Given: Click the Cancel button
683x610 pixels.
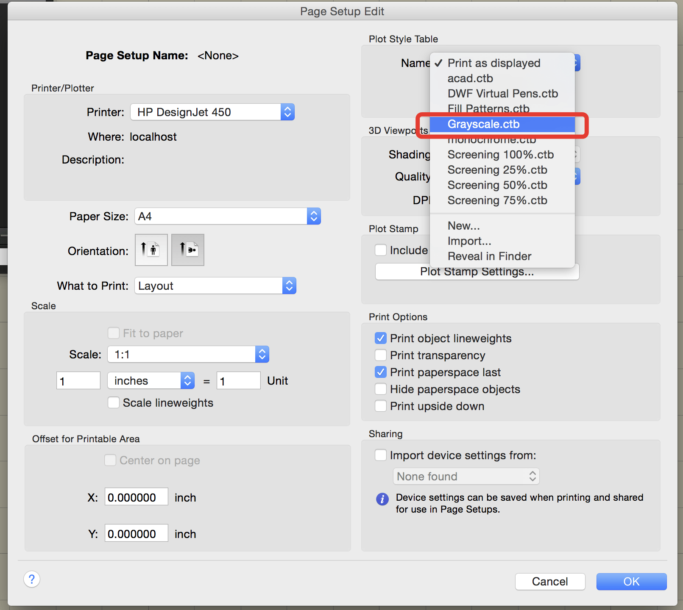Looking at the screenshot, I should click(x=550, y=581).
